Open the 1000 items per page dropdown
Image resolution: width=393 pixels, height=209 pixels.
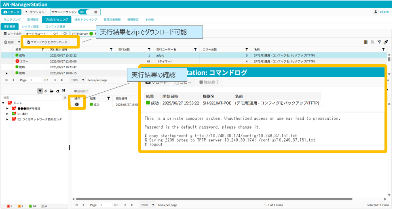pyautogui.click(x=78, y=80)
